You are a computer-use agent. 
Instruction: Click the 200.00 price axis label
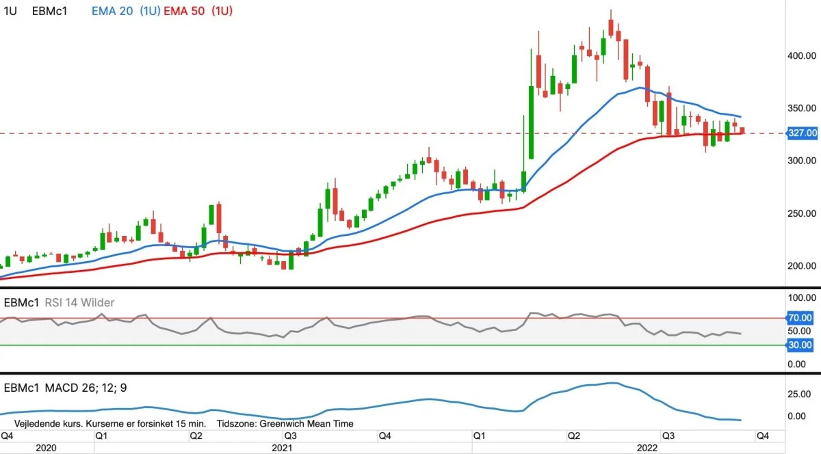point(800,266)
